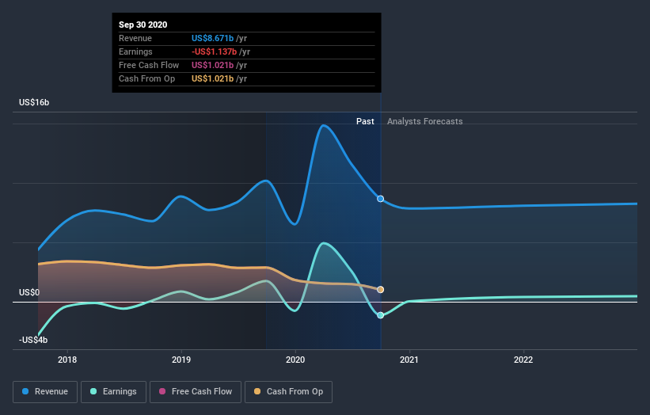This screenshot has width=650, height=415.
Task: Click the 2022 x-axis label
Action: (x=523, y=360)
